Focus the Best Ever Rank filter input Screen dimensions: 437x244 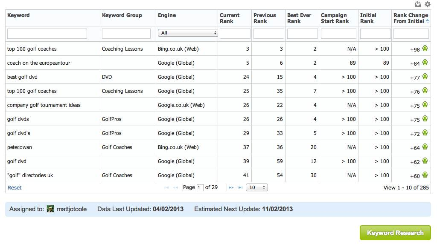pos(303,34)
